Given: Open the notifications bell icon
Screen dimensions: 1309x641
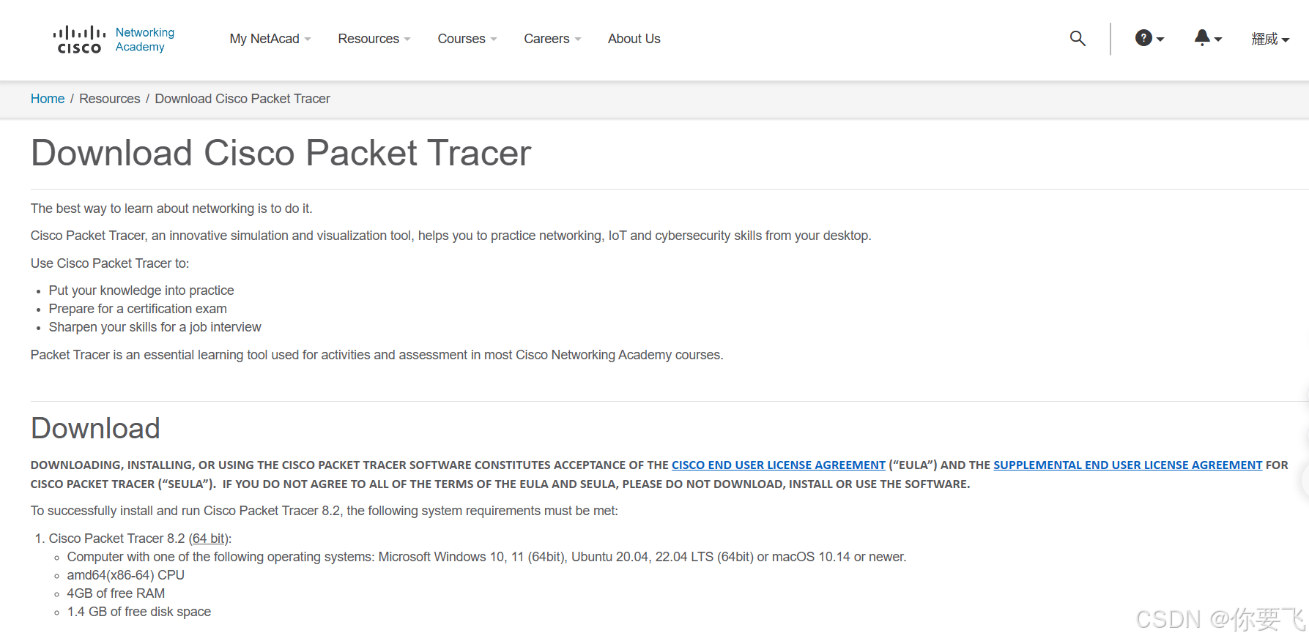Looking at the screenshot, I should click(1208, 38).
